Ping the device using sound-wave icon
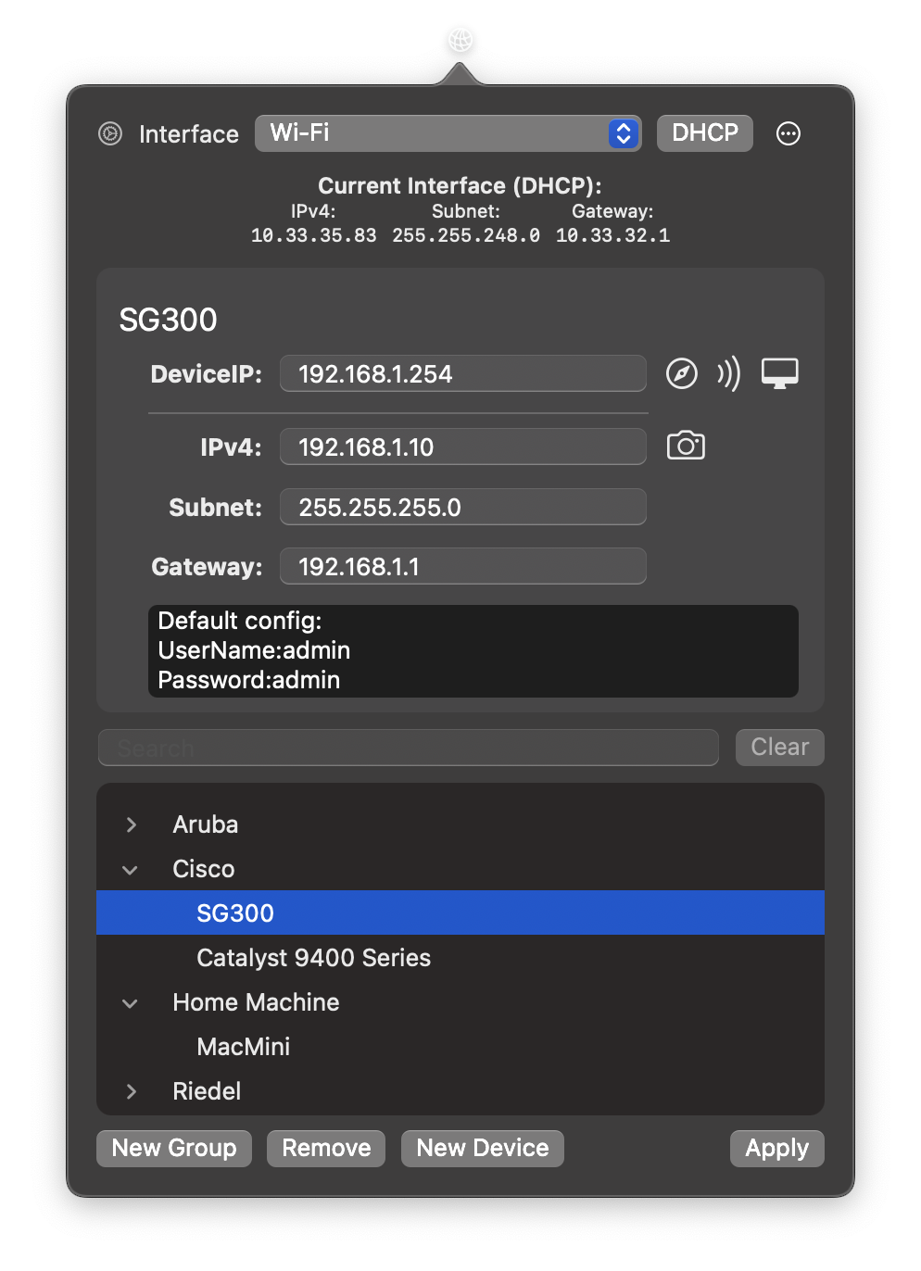921x1271 pixels. coord(728,373)
